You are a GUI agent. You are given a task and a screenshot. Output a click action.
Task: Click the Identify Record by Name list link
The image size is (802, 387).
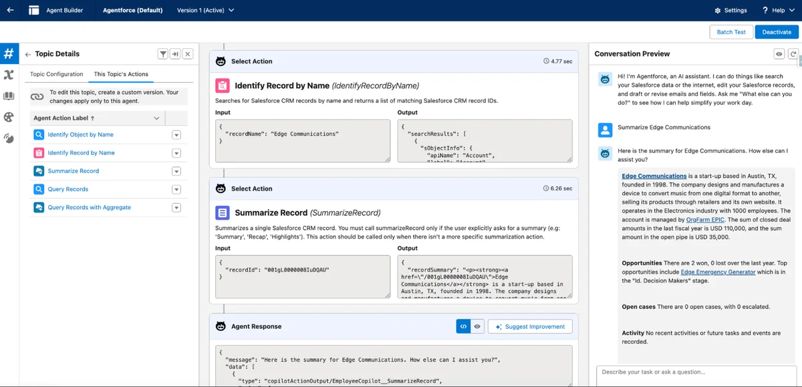81,152
